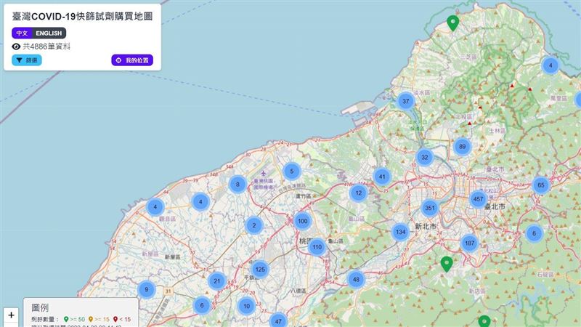581x327 pixels.
Task: Click the green >= 50 legend marker
Action: [66, 319]
